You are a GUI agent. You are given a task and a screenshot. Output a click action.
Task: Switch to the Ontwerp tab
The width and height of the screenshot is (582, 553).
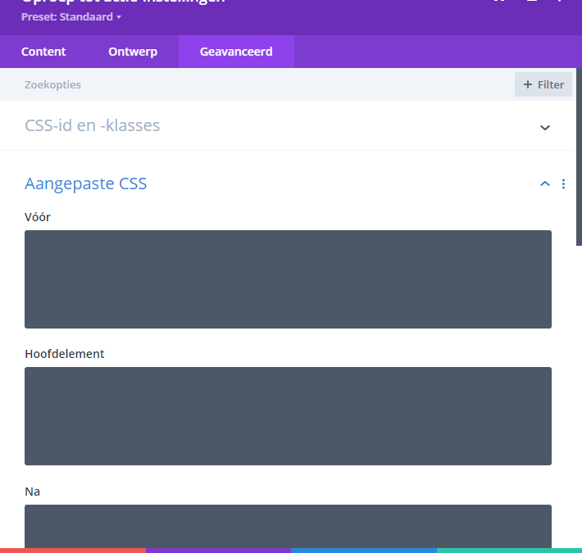click(x=133, y=52)
